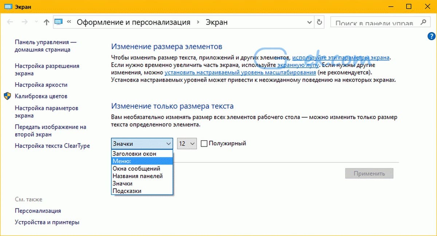Click the Back navigation arrow
This screenshot has height=236, width=437.
(x=10, y=22)
